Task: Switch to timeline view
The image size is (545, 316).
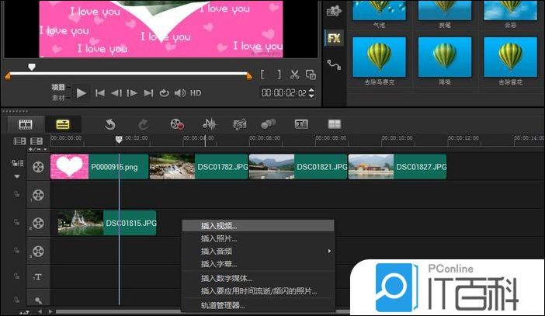Action: point(62,124)
